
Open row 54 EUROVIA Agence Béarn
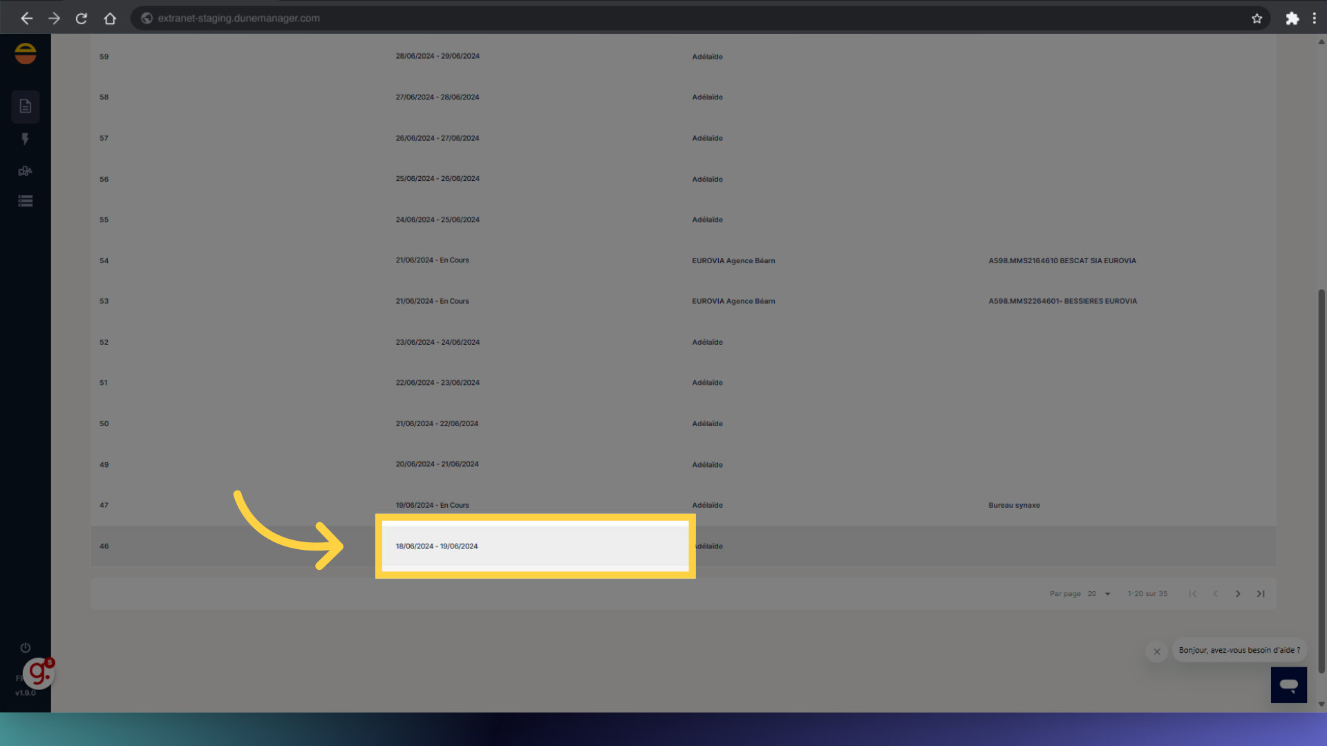coord(733,261)
